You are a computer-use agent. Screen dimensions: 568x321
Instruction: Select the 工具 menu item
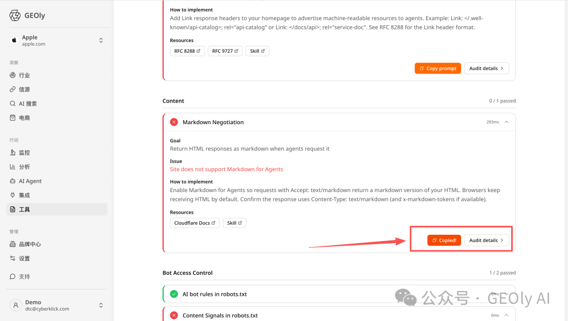(x=56, y=209)
